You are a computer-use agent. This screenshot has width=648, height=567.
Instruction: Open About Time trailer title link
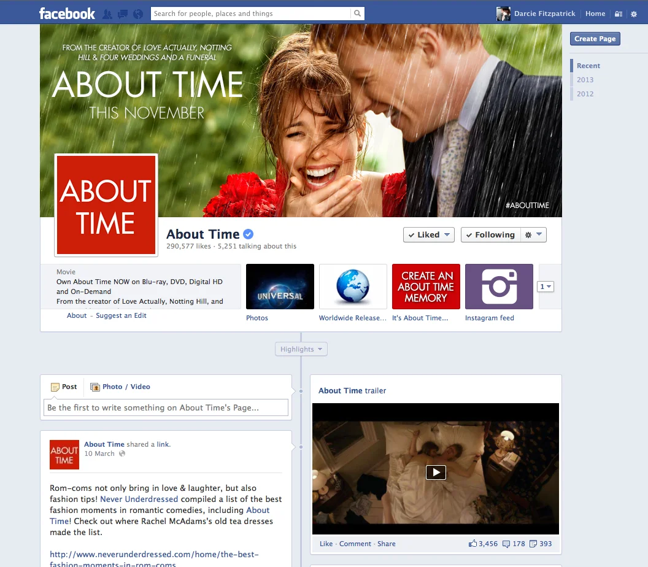pyautogui.click(x=352, y=390)
